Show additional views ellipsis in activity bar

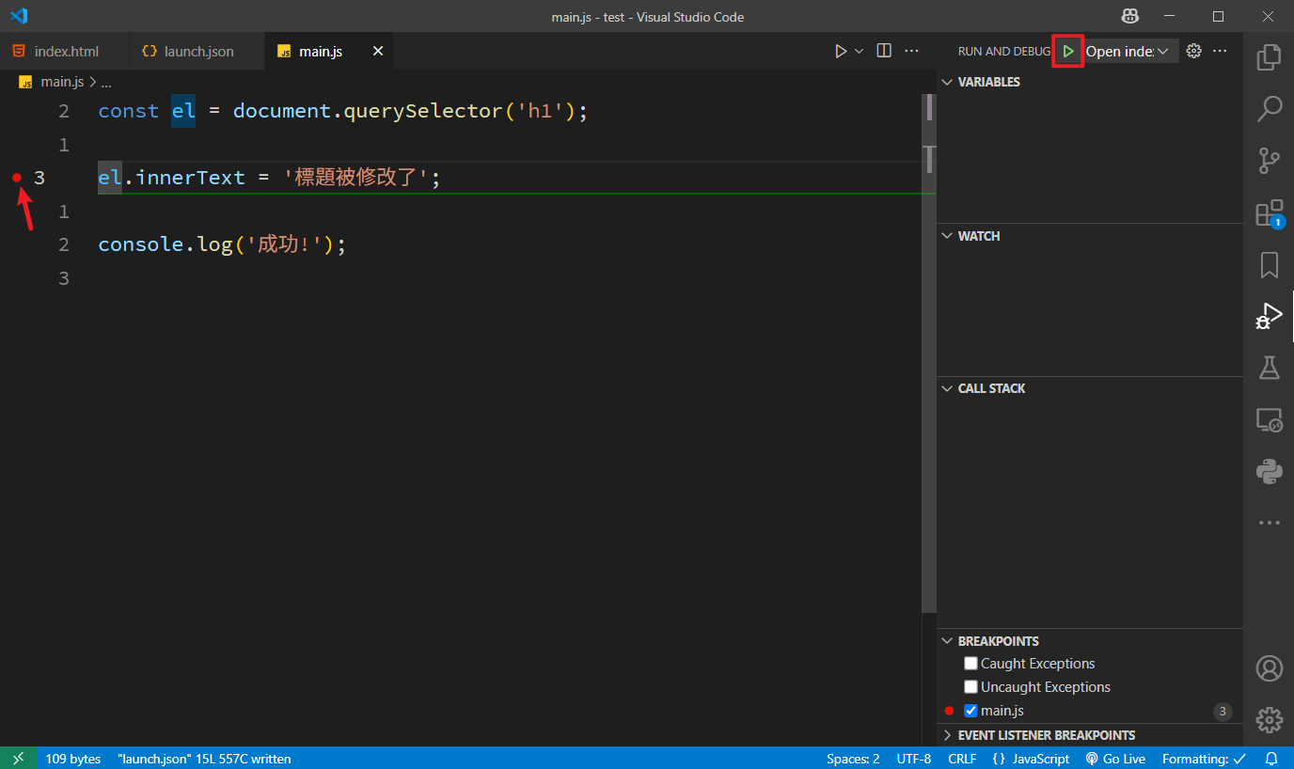pyautogui.click(x=1269, y=523)
